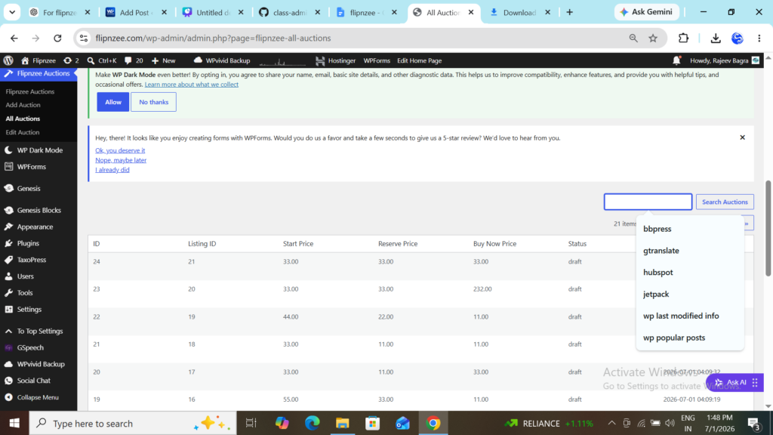Open the Windows Start menu
Screen dimensions: 773x435
[x=14, y=423]
